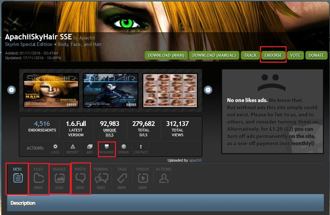Open the Tags tab
The height and width of the screenshot is (215, 330).
tap(122, 178)
